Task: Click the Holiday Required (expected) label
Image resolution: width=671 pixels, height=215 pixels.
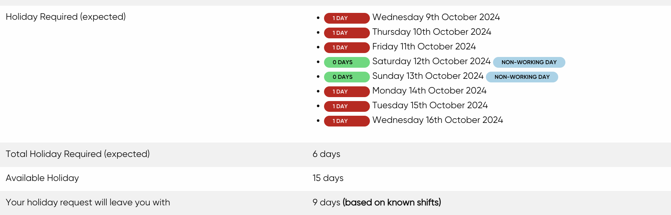Action: (66, 17)
